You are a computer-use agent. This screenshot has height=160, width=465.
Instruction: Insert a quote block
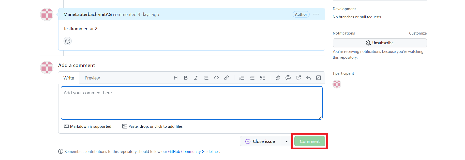(206, 78)
